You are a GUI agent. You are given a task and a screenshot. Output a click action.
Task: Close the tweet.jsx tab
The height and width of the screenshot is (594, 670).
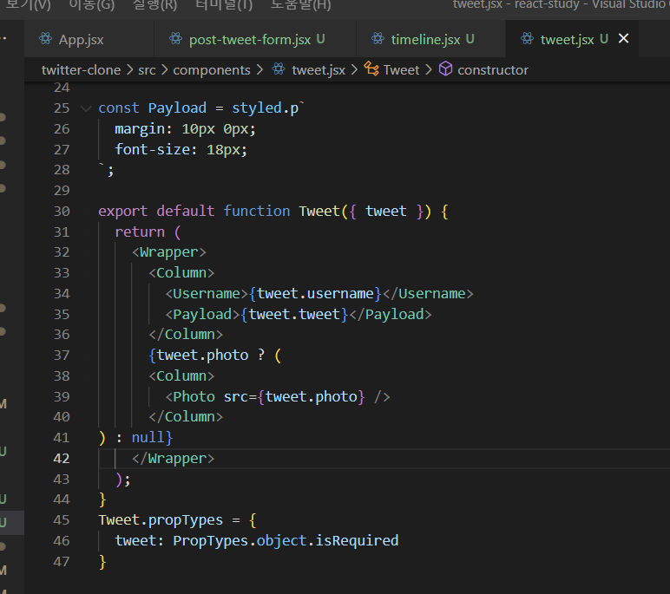coord(623,38)
